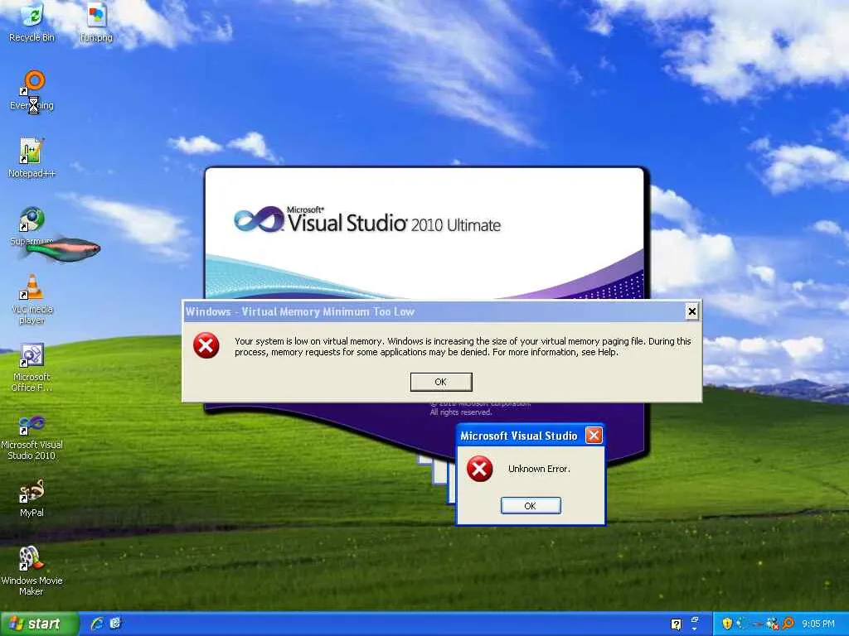Screen dimensions: 849x636
Task: Open the Everything search shortcut on the desktop
Action: pyautogui.click(x=32, y=90)
